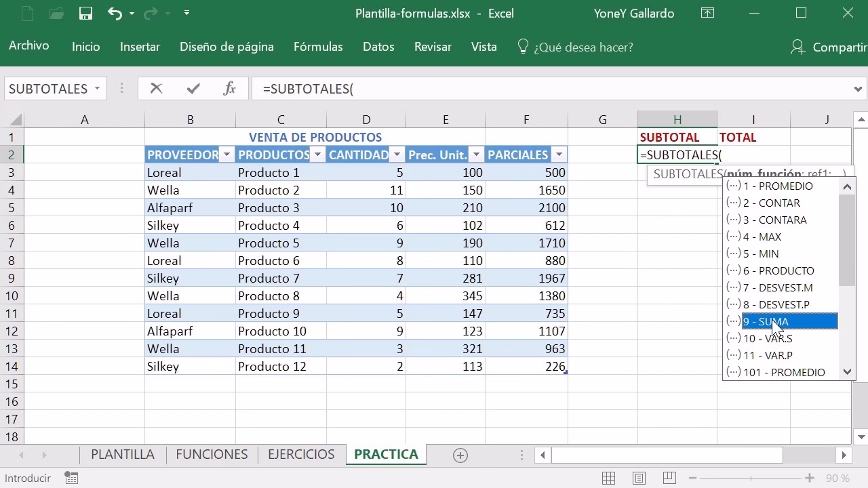Switch to the Fórmulas ribbon tab

point(318,47)
